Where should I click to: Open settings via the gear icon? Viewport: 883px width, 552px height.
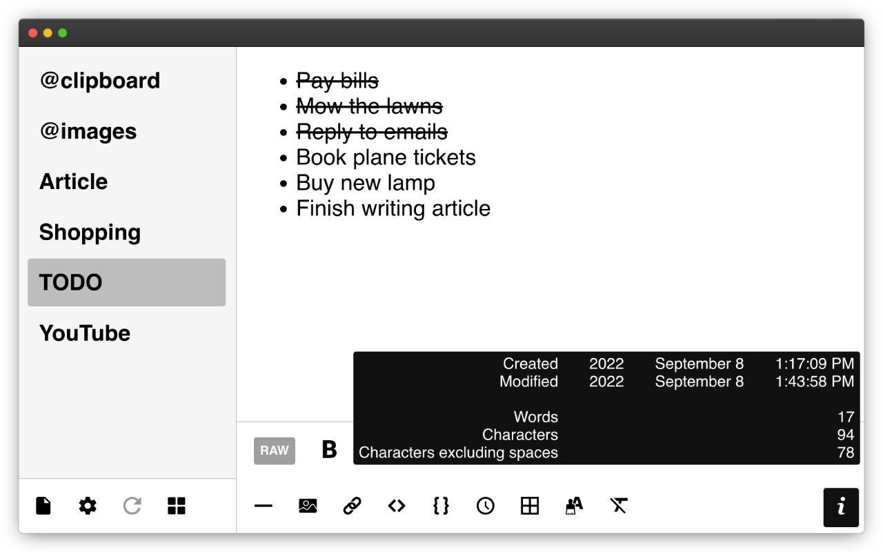pyautogui.click(x=88, y=506)
